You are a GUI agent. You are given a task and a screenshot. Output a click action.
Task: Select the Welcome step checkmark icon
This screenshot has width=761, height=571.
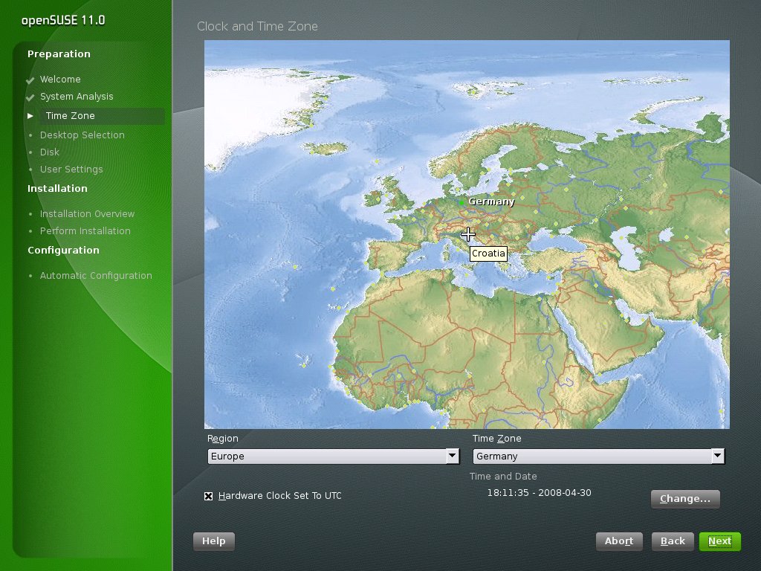click(x=30, y=80)
